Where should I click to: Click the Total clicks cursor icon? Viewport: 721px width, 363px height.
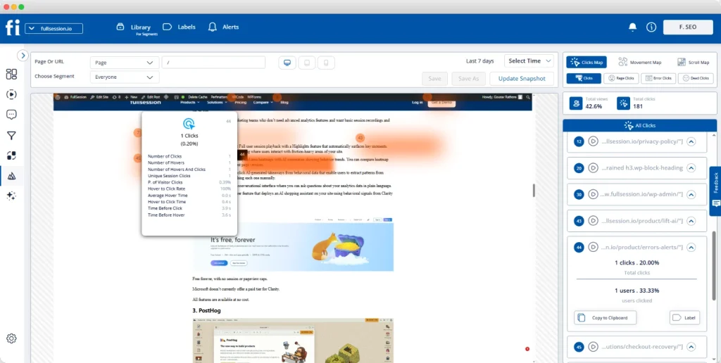[x=623, y=103]
